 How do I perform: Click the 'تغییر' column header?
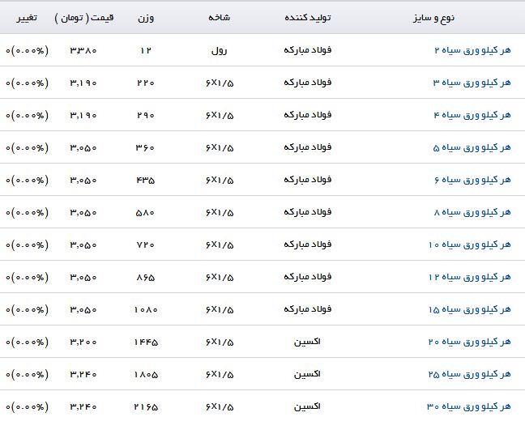(x=27, y=18)
